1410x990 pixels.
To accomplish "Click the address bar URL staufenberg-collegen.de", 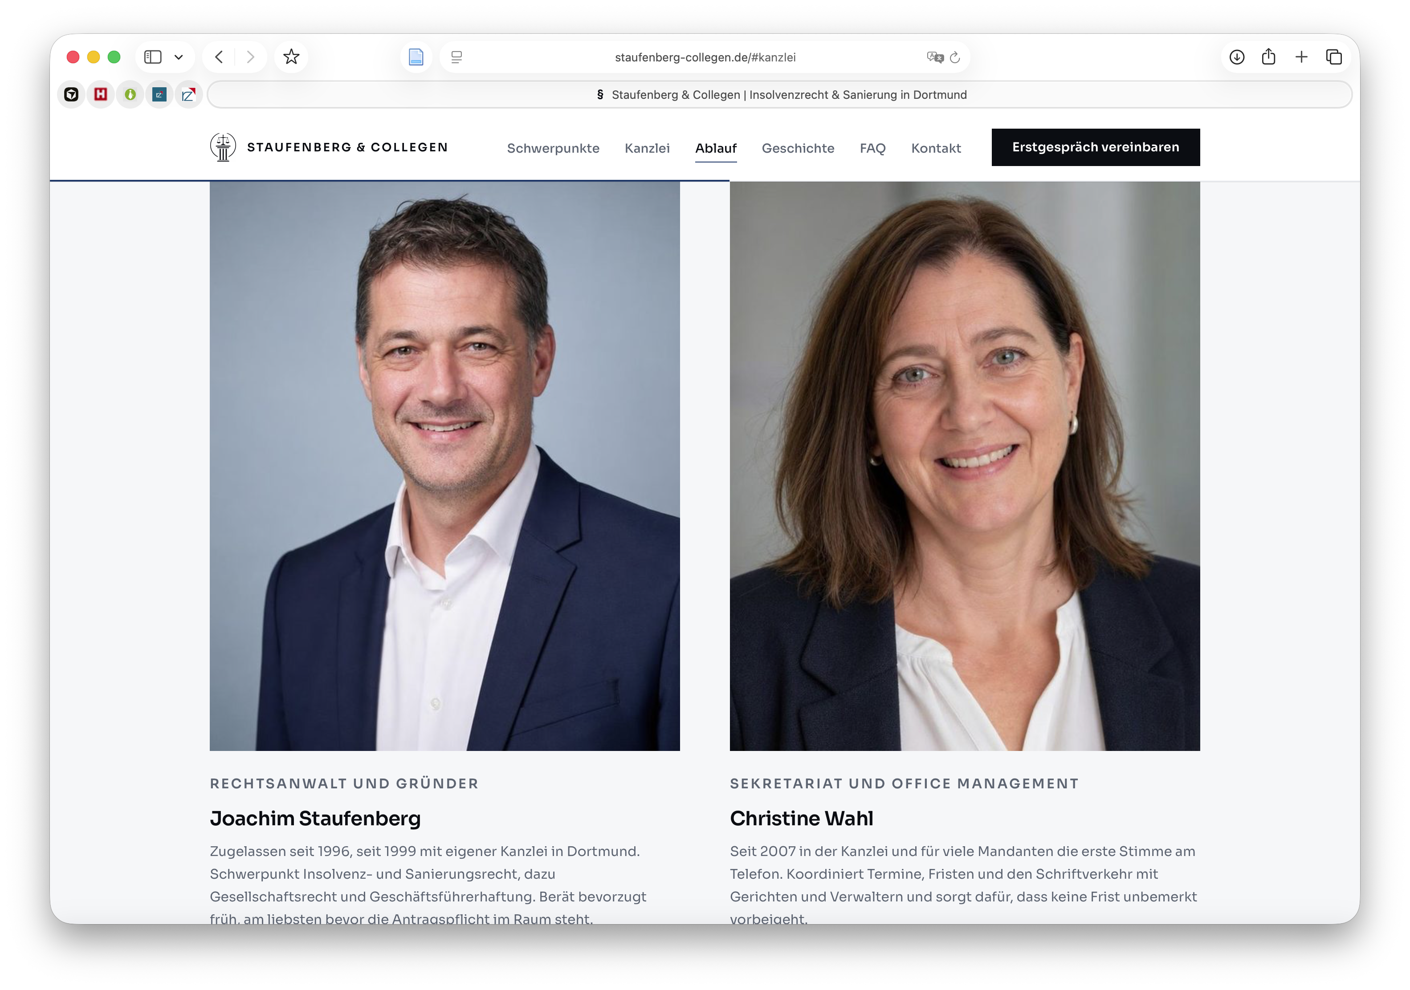I will click(x=705, y=57).
